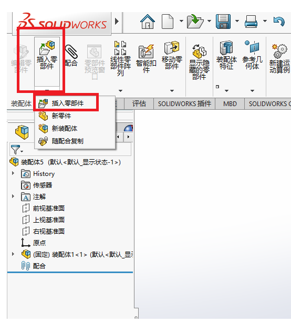Viewport: 291px width, 323px height.
Task: Click the 配合 mate paperclip icon
Action: [x=71, y=56]
